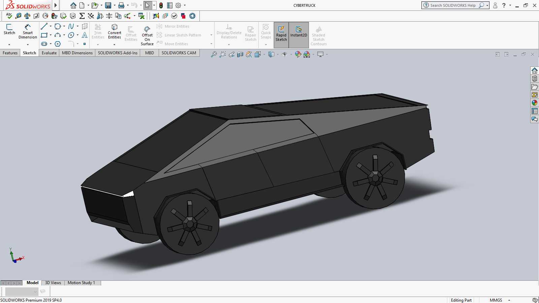Image resolution: width=539 pixels, height=303 pixels.
Task: Open the MBD Dimensions tab
Action: pyautogui.click(x=77, y=53)
